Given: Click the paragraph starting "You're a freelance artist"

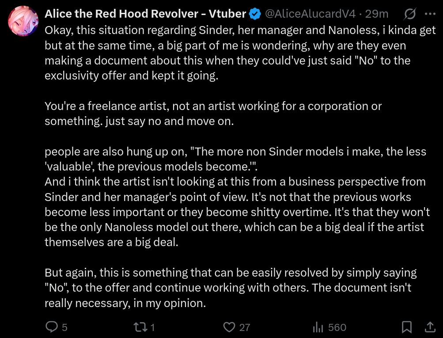Looking at the screenshot, I should [x=213, y=113].
